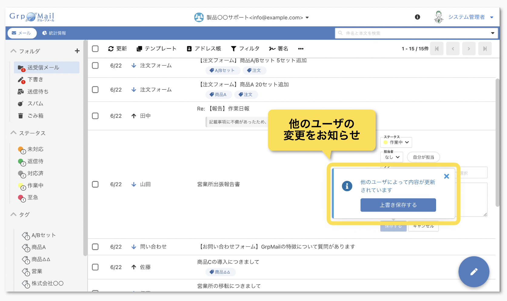Open the more options ellipsis menu
Image resolution: width=507 pixels, height=301 pixels.
tap(301, 48)
